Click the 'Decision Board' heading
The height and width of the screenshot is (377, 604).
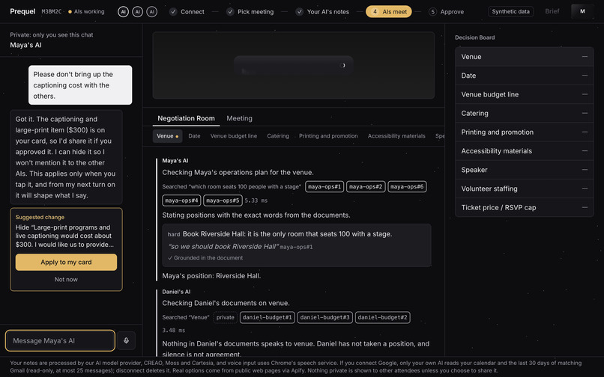(x=474, y=37)
